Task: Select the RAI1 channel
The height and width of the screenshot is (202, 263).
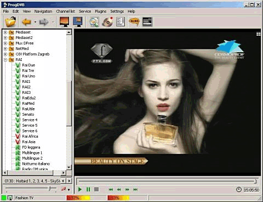Action: coord(26,82)
